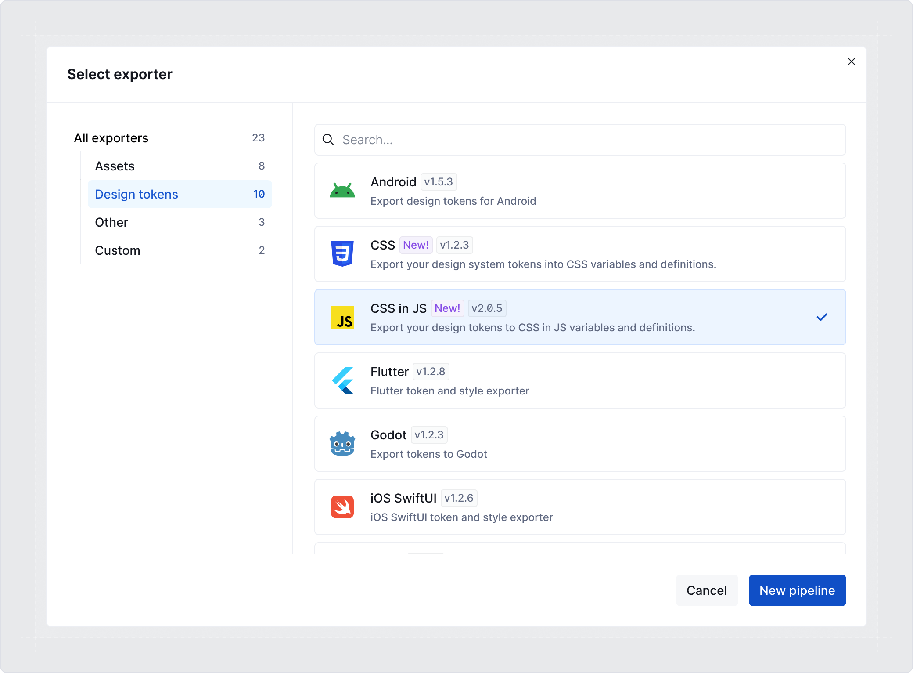The height and width of the screenshot is (673, 913).
Task: Click the search magnifier icon
Action: [x=328, y=140]
